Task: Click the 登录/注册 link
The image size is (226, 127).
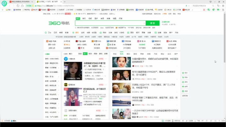Action: (x=166, y=22)
